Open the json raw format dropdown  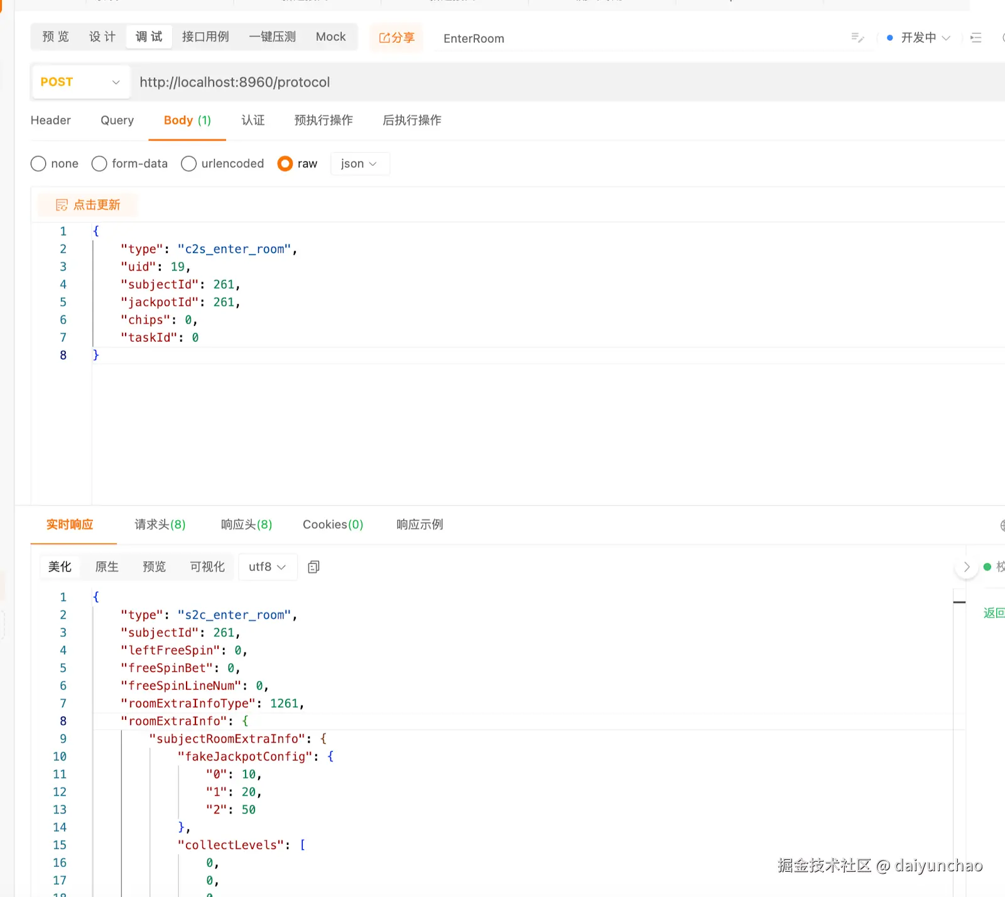click(359, 164)
